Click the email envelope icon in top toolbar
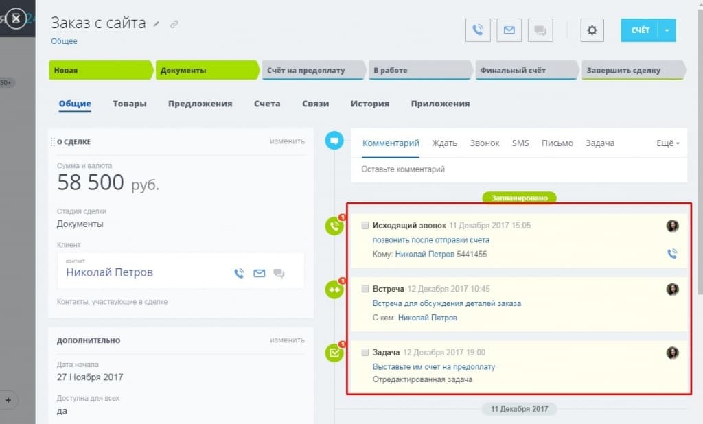The height and width of the screenshot is (424, 703). point(509,30)
